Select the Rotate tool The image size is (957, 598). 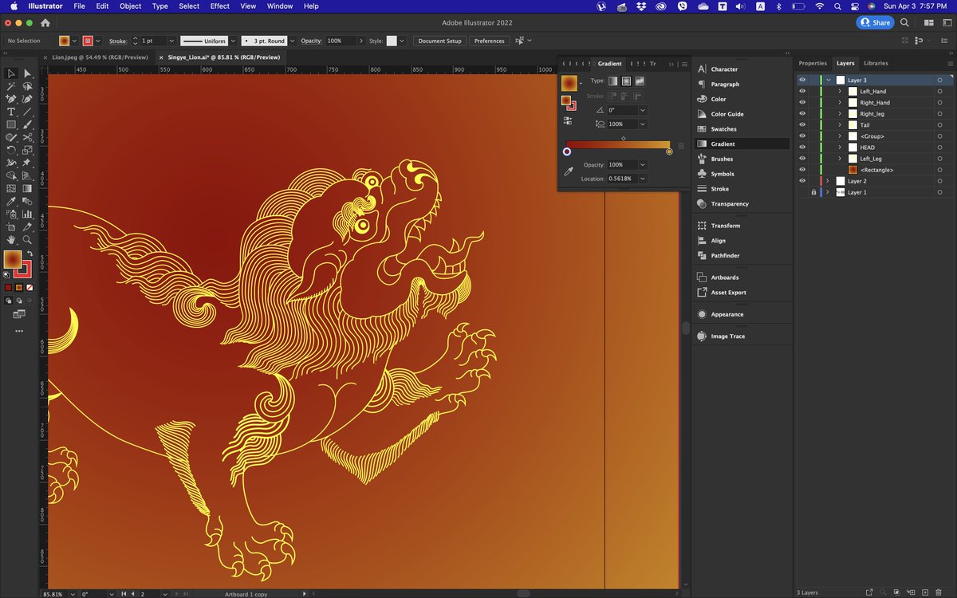(x=11, y=150)
